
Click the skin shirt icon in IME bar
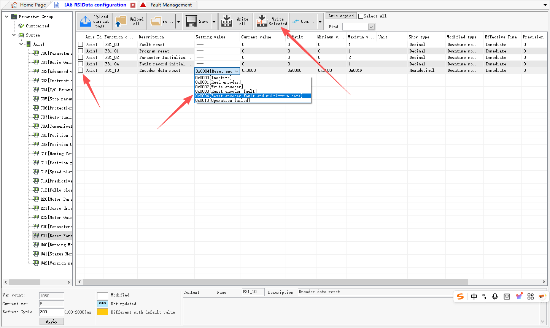click(x=519, y=296)
